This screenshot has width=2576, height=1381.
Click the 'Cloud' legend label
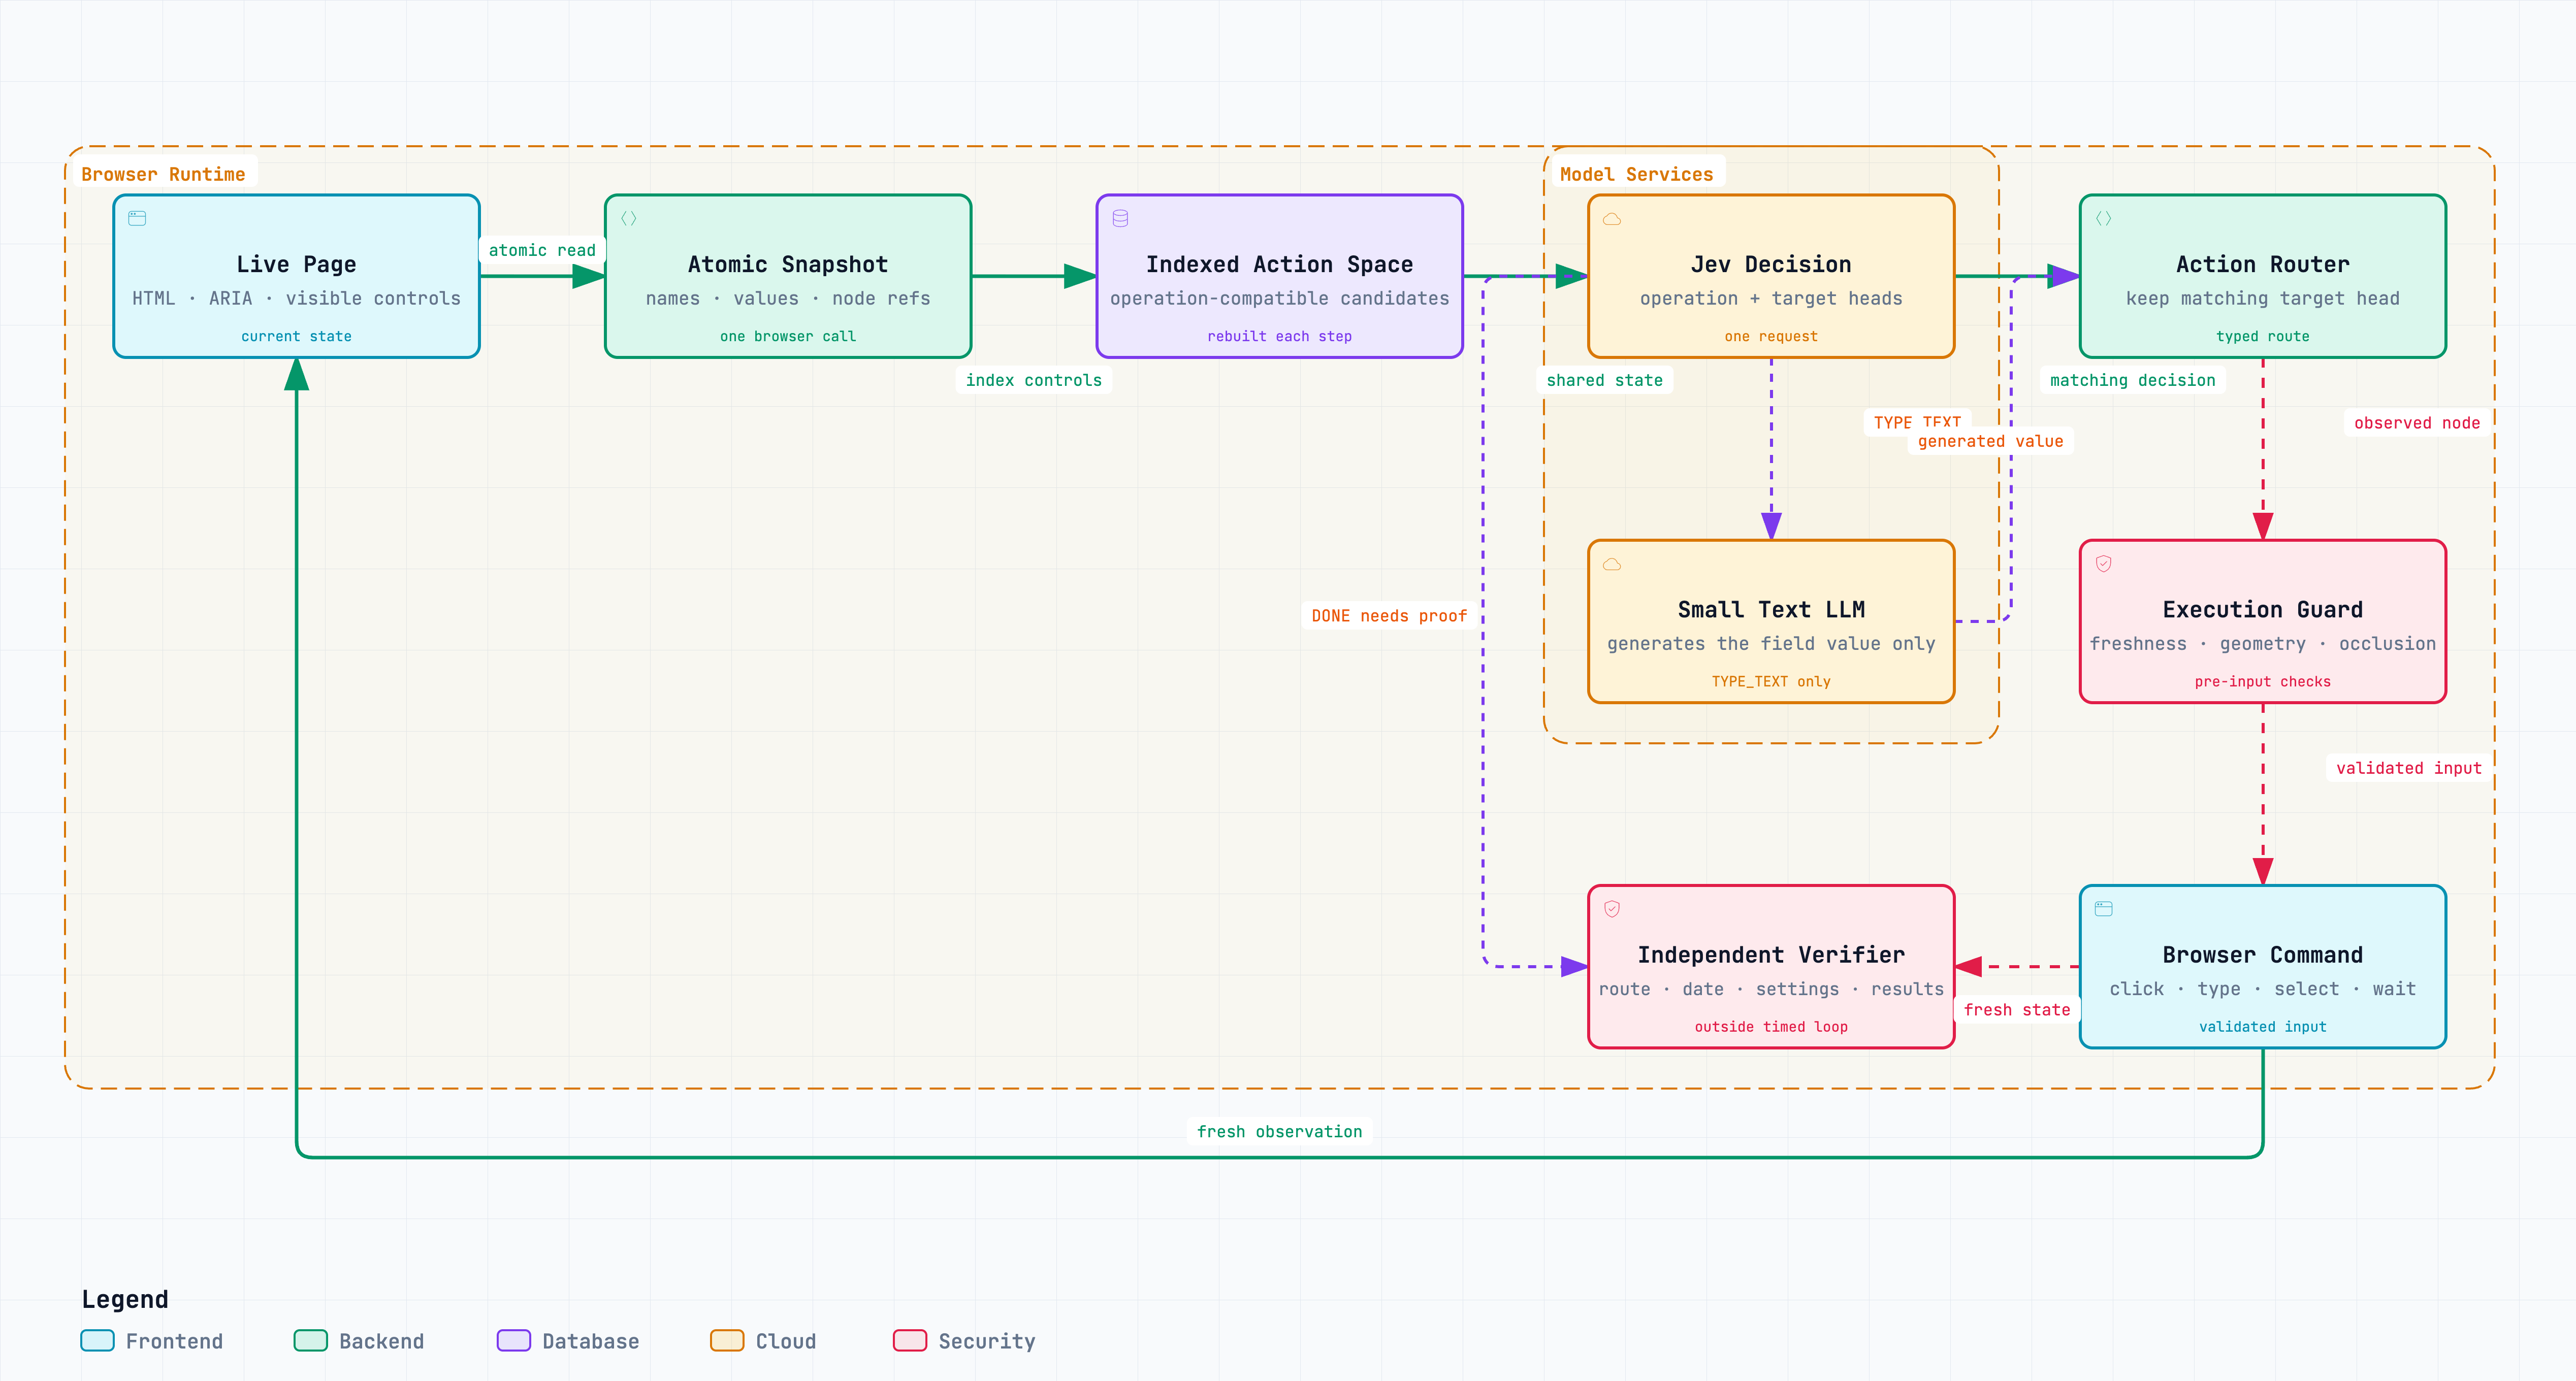coord(785,1341)
